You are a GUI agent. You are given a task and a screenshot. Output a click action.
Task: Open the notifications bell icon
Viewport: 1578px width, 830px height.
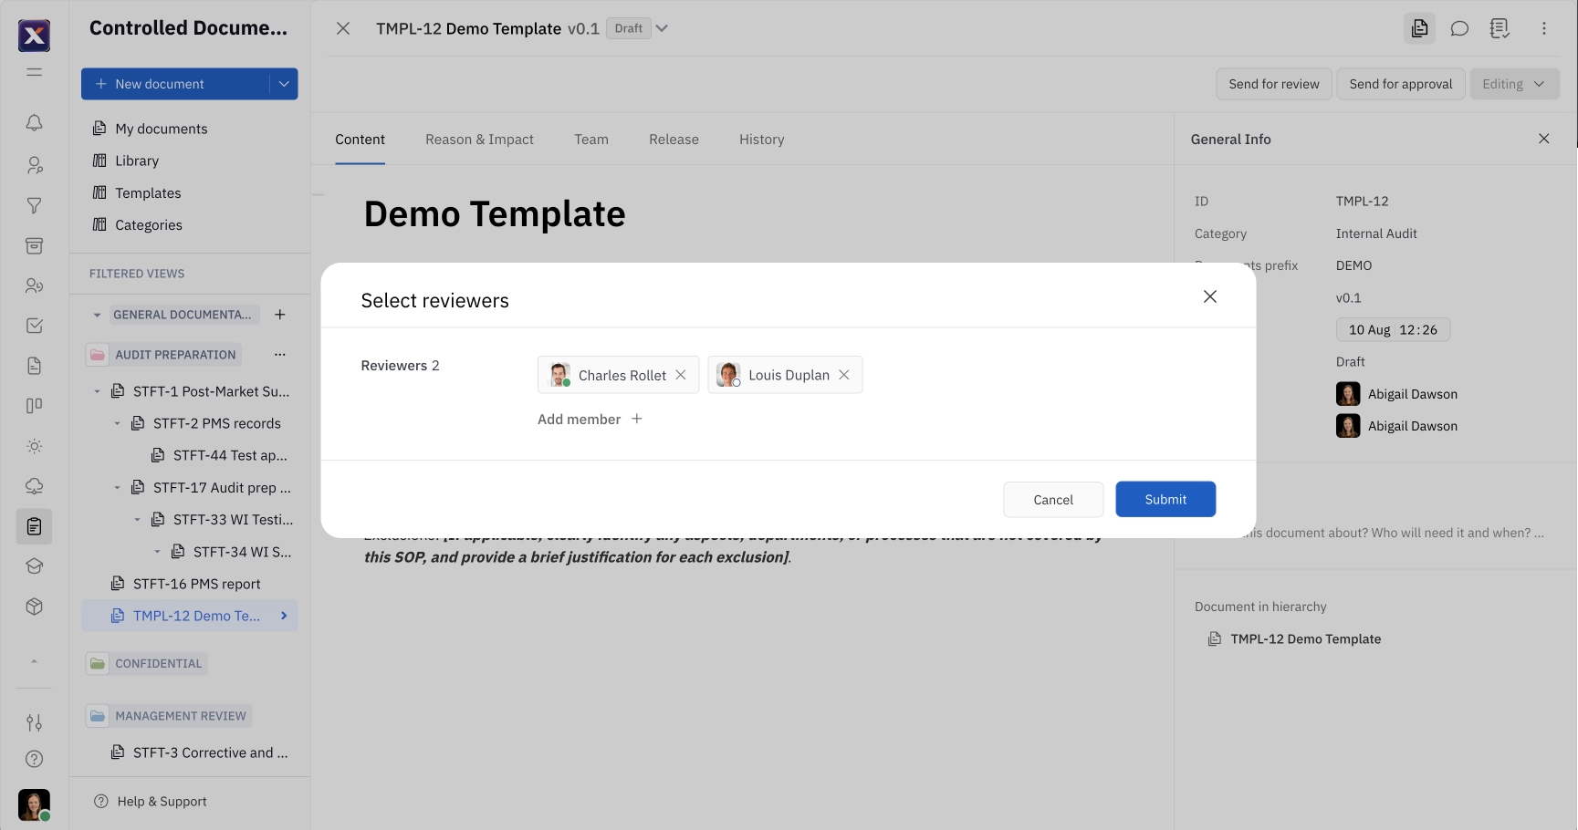click(x=34, y=122)
